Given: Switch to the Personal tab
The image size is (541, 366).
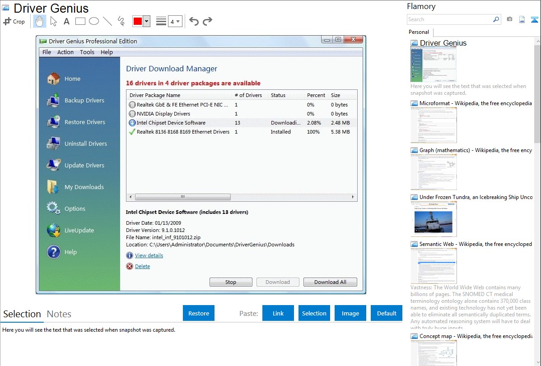Looking at the screenshot, I should click(x=419, y=32).
